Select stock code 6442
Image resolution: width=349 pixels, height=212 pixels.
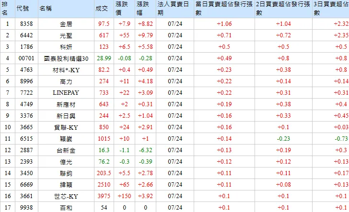click(x=26, y=35)
